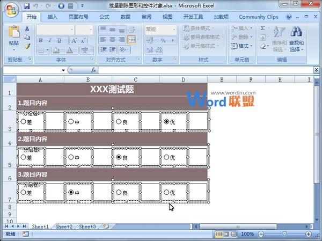Image resolution: width=322 pixels, height=241 pixels.
Task: Click the Percent Style icon
Action: coord(163,40)
